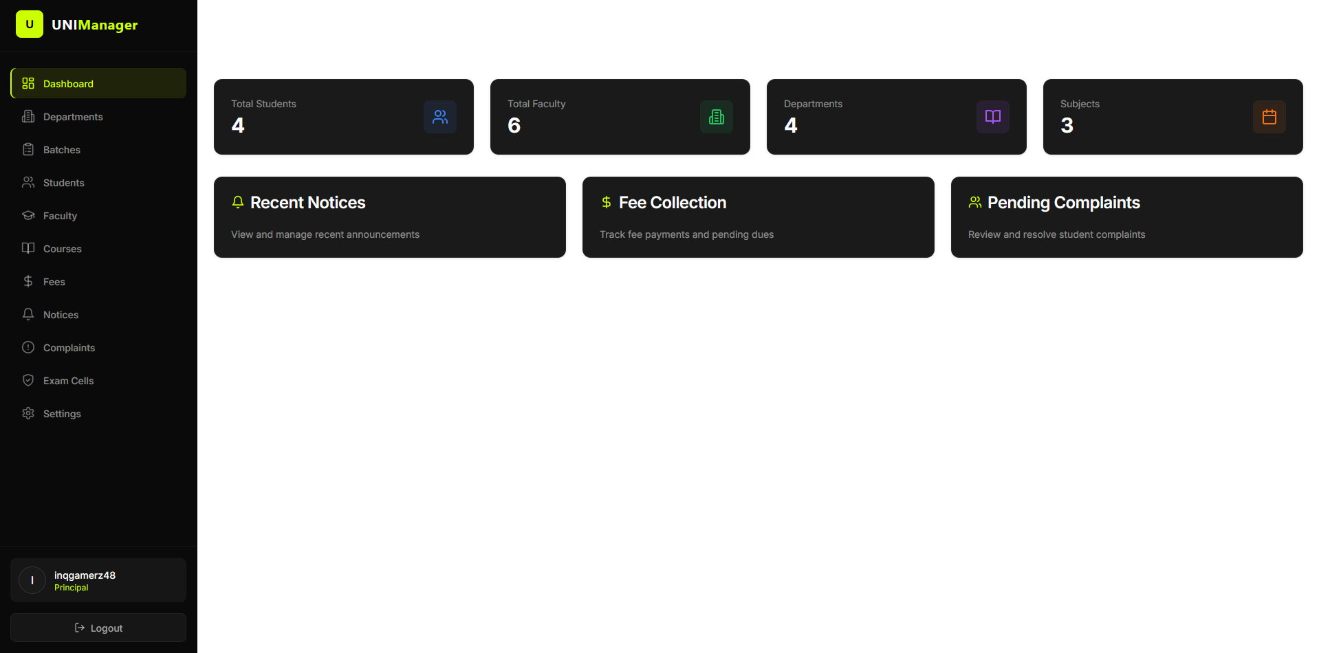Image resolution: width=1319 pixels, height=653 pixels.
Task: Open the Fee Collection card
Action: tap(758, 217)
